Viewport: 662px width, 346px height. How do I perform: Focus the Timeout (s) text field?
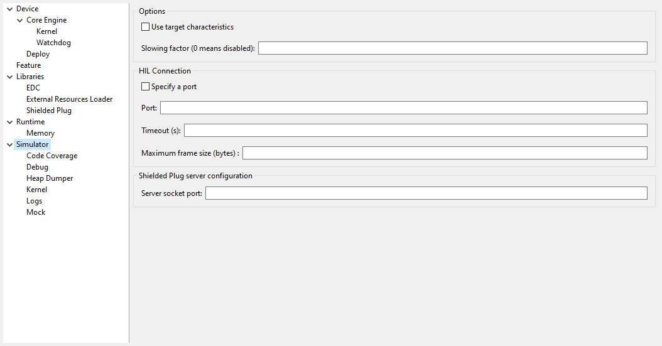(415, 131)
